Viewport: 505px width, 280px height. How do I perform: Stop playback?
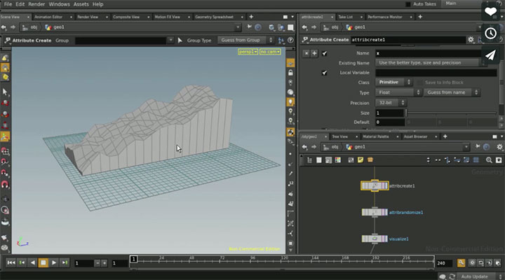[x=43, y=263]
